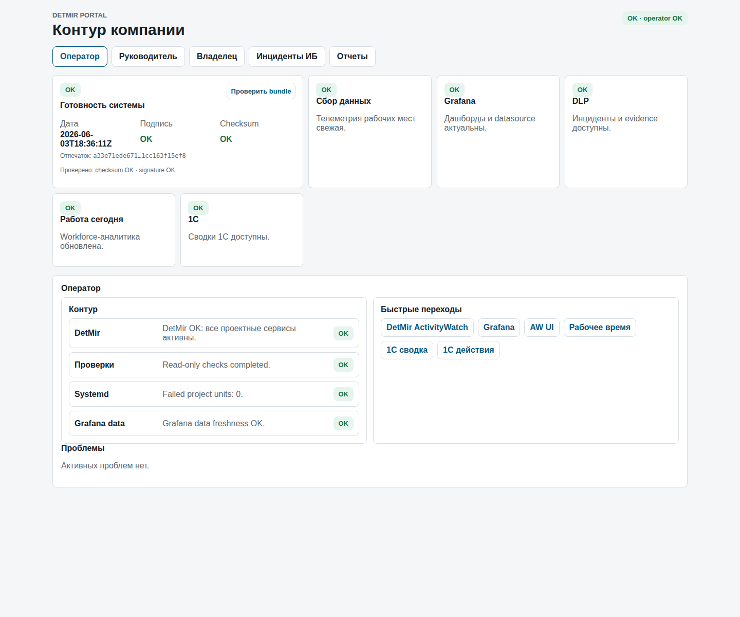Click the "OK · operator OK" status badge
The height and width of the screenshot is (617, 740).
pos(655,19)
